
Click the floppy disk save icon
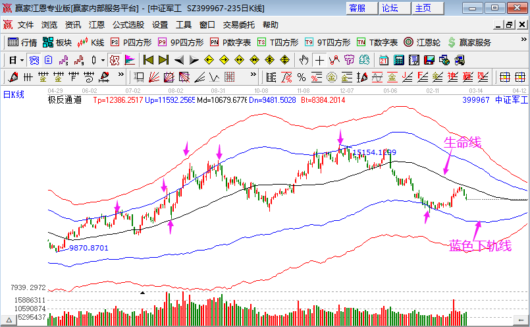[429, 60]
